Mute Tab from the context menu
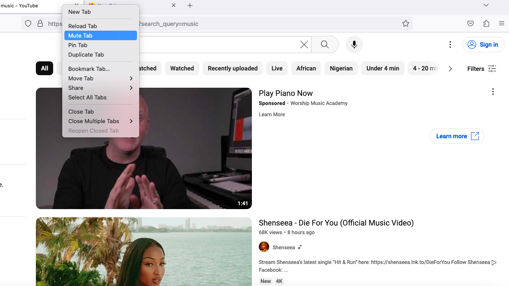Screen dimensions: 509x286 pyautogui.click(x=101, y=35)
